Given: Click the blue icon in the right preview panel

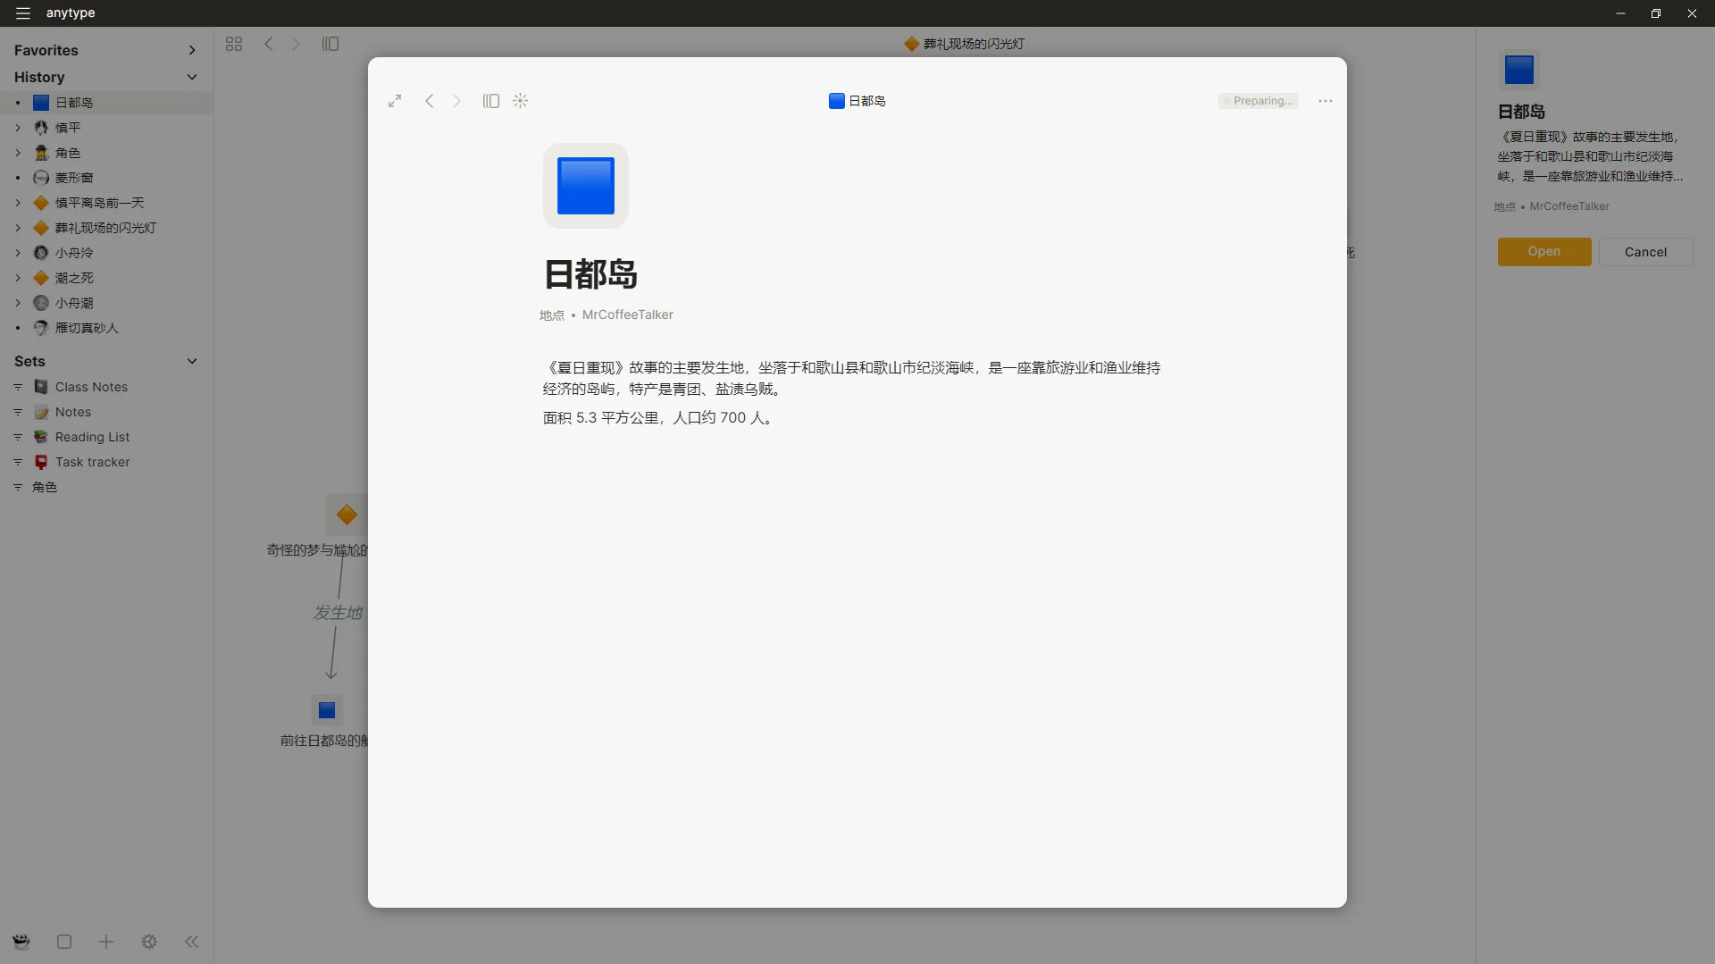Looking at the screenshot, I should 1519,70.
